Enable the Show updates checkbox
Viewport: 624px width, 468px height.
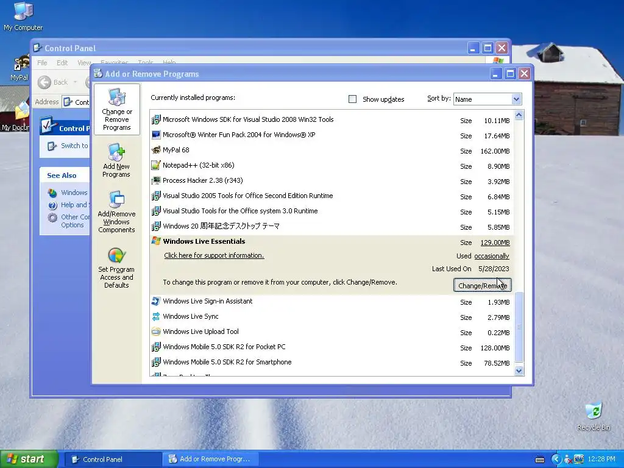(x=353, y=99)
